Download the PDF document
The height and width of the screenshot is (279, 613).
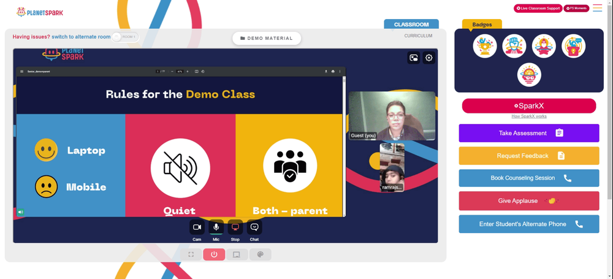click(326, 72)
